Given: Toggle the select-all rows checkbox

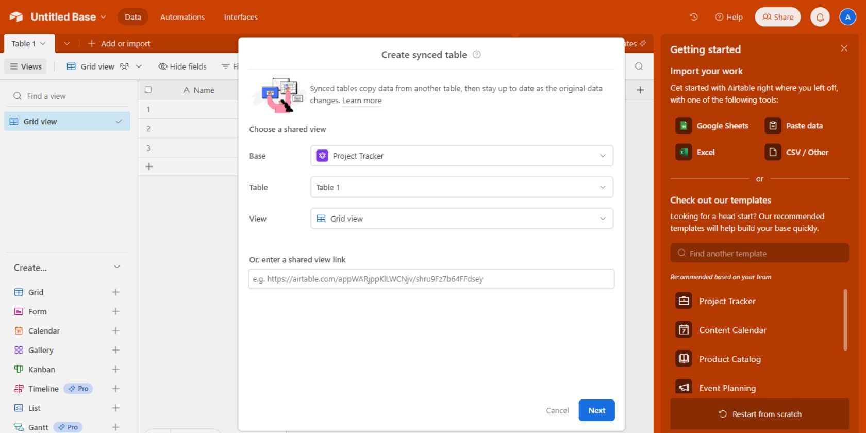Looking at the screenshot, I should 148,90.
